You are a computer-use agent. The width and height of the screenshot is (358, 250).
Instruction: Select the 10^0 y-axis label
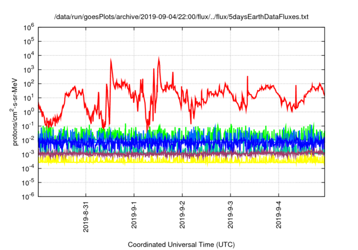[29, 113]
